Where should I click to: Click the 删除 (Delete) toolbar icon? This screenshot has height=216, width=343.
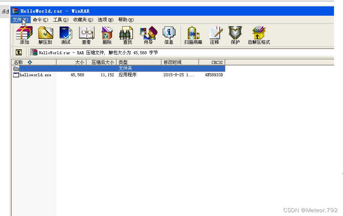tap(107, 35)
